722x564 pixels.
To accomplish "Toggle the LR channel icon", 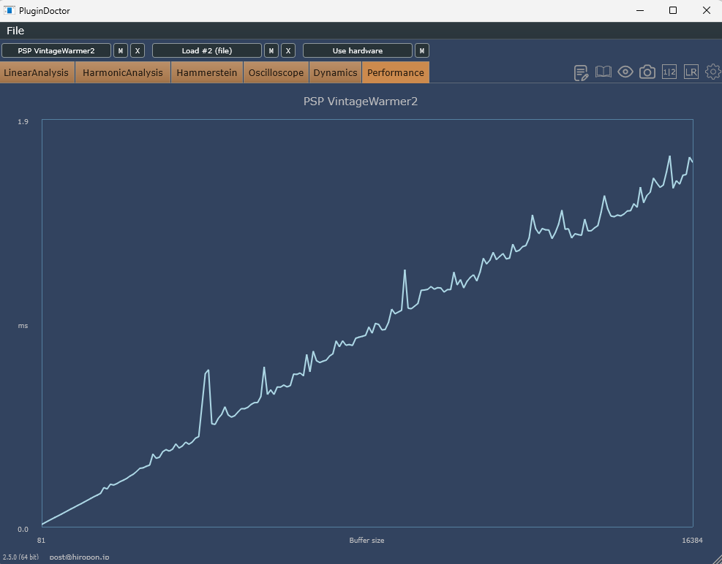I will (691, 72).
